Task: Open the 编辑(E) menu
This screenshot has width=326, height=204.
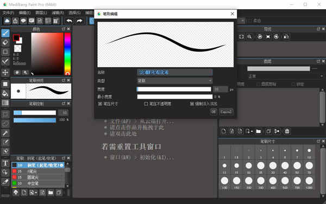Action: point(24,13)
